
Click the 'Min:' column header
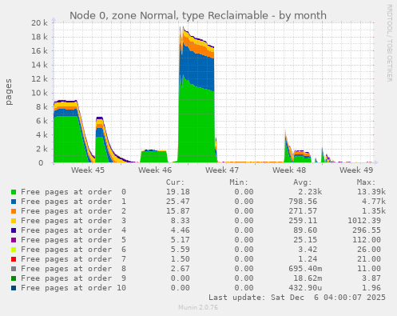click(239, 182)
